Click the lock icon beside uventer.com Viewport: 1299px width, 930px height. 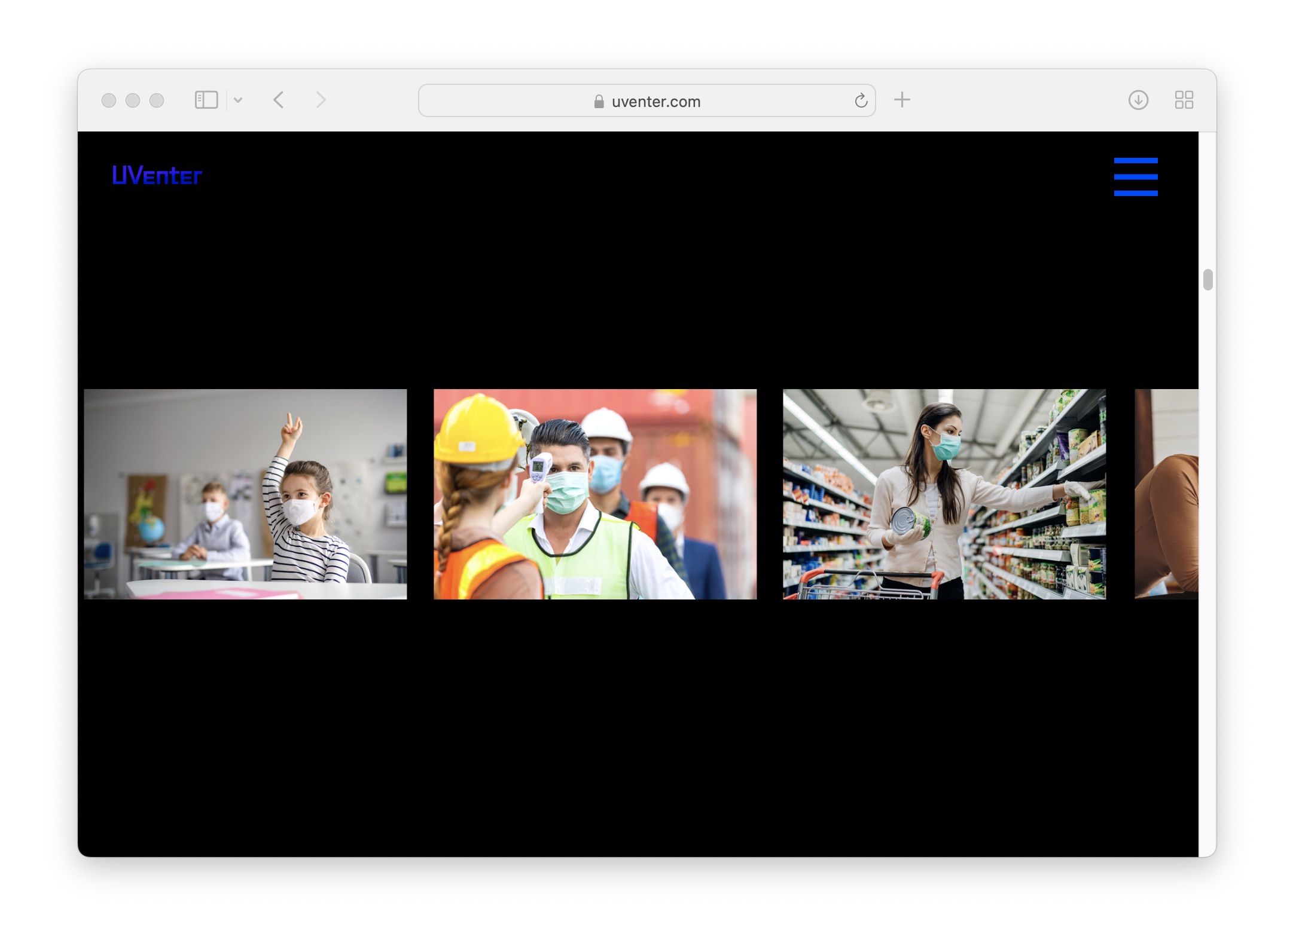[x=599, y=102]
